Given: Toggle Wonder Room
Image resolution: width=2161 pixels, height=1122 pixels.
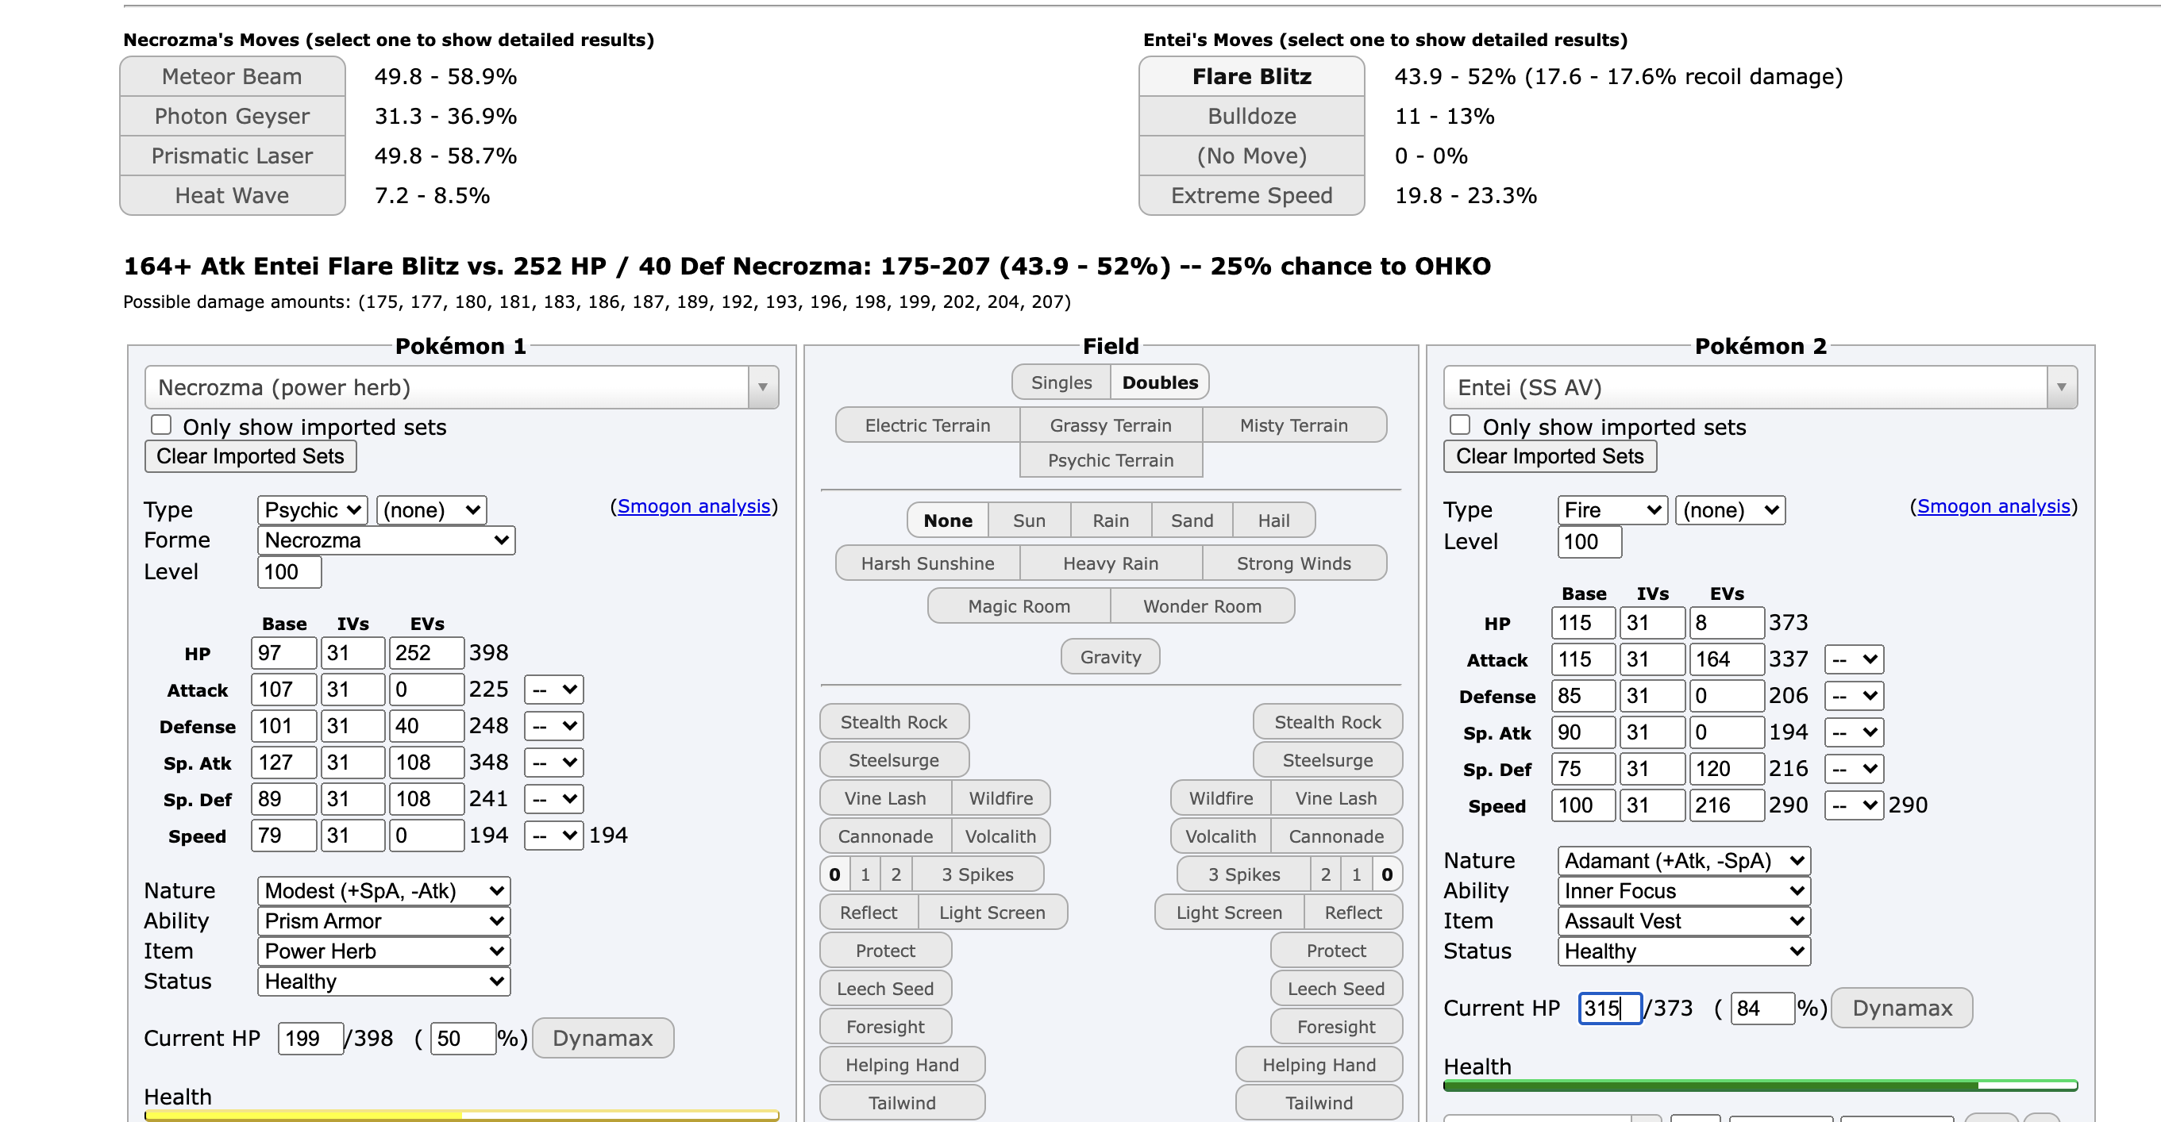Looking at the screenshot, I should click(x=1201, y=606).
